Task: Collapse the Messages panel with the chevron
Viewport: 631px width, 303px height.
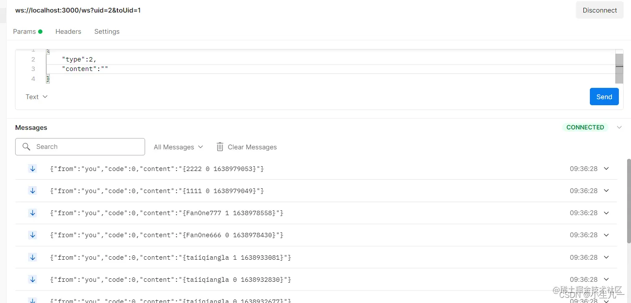Action: tap(619, 127)
